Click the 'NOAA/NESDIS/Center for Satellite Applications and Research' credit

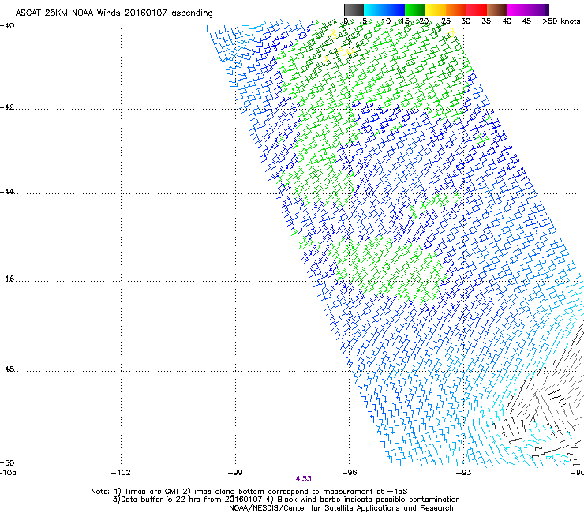pyautogui.click(x=341, y=508)
